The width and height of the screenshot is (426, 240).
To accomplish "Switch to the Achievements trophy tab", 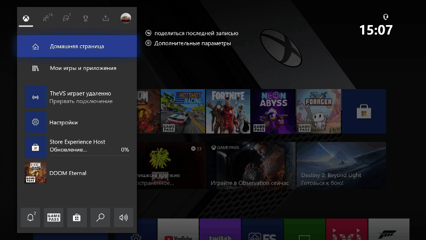I will click(86, 18).
